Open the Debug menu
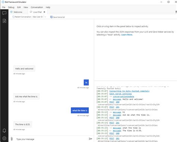Screen dimensions: 177x142 (x=11, y=7)
